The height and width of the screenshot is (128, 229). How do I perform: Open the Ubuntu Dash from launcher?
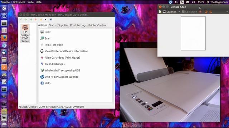click(x=4, y=9)
